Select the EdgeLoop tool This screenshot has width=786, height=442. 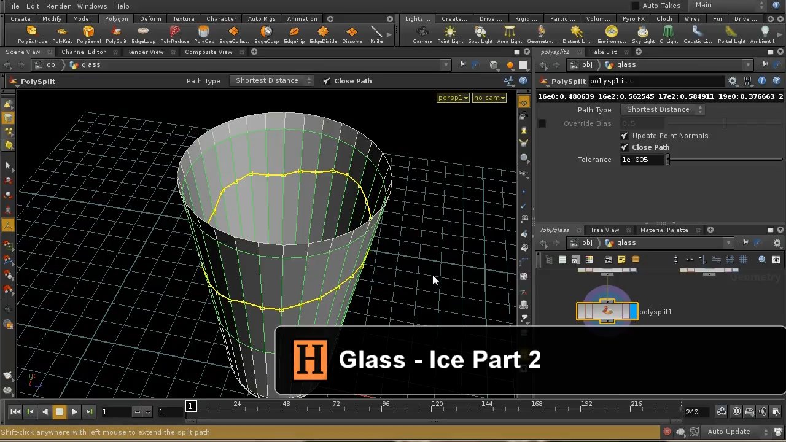point(143,34)
